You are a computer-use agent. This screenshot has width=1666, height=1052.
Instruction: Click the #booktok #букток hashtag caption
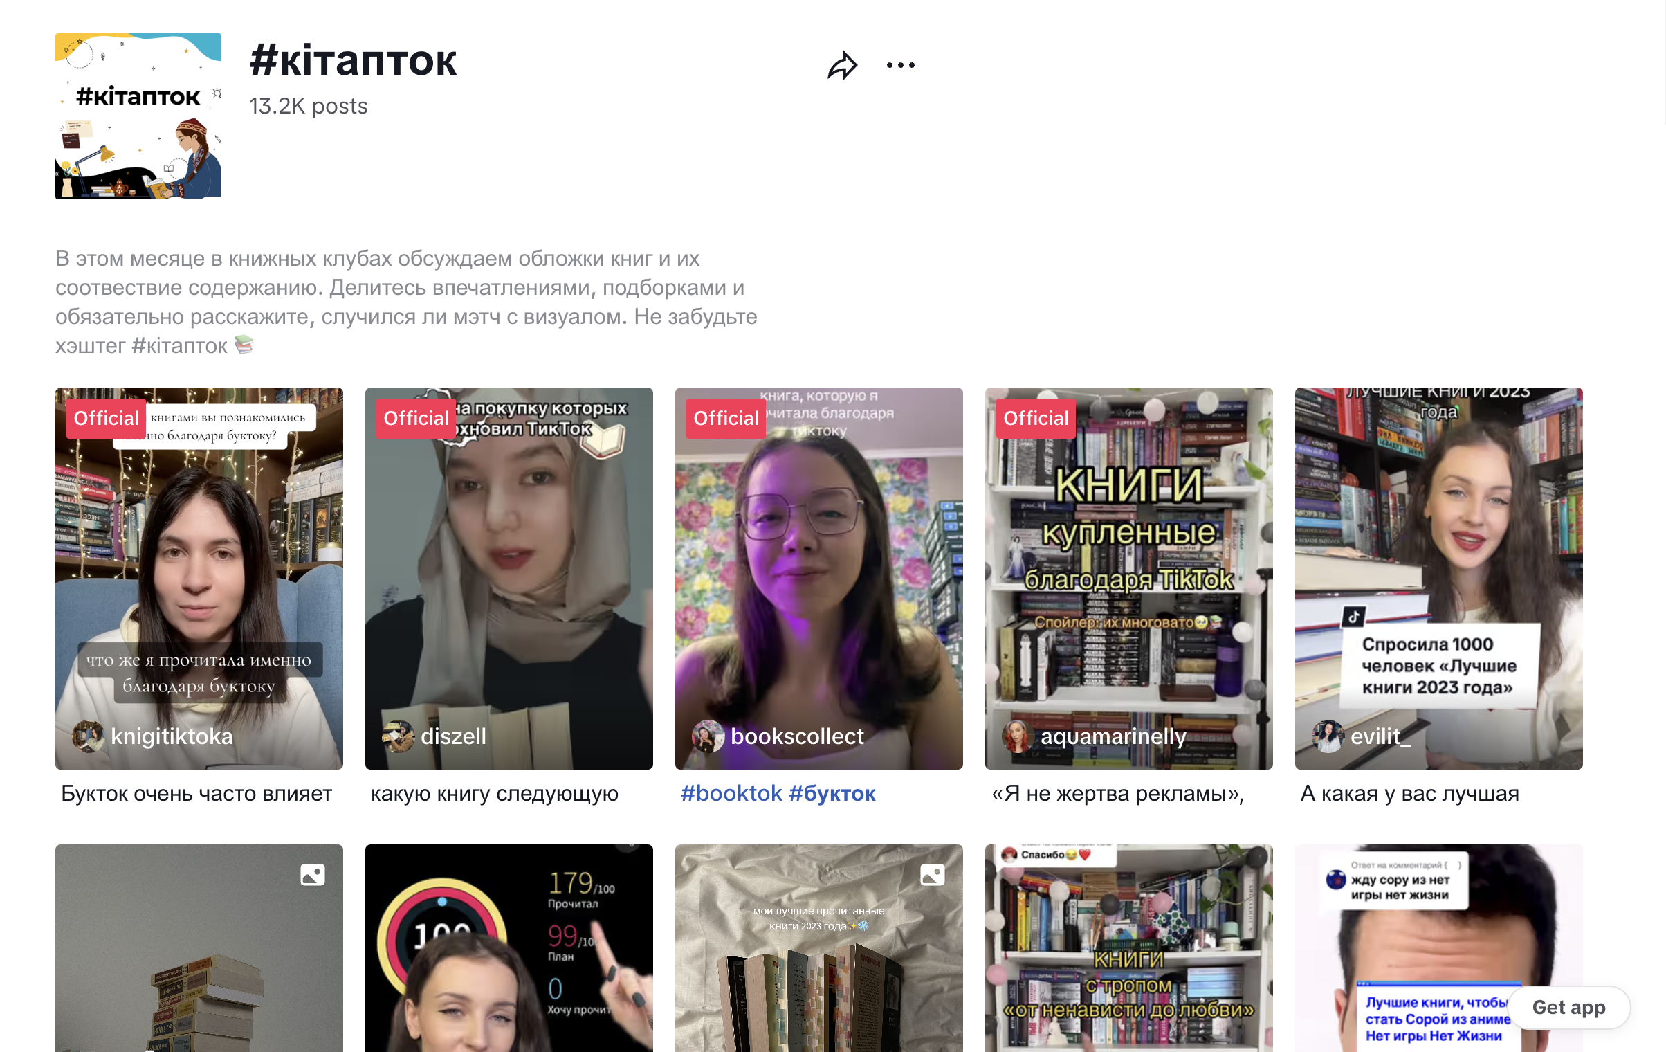click(x=778, y=793)
